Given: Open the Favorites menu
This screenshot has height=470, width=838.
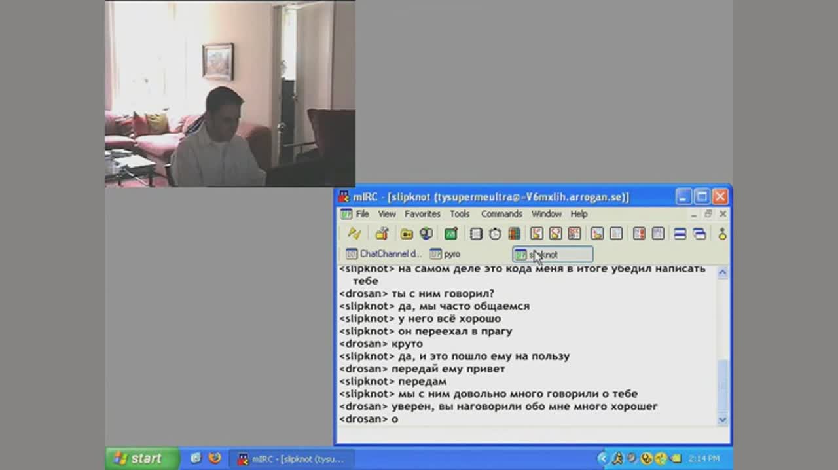Looking at the screenshot, I should tap(422, 214).
